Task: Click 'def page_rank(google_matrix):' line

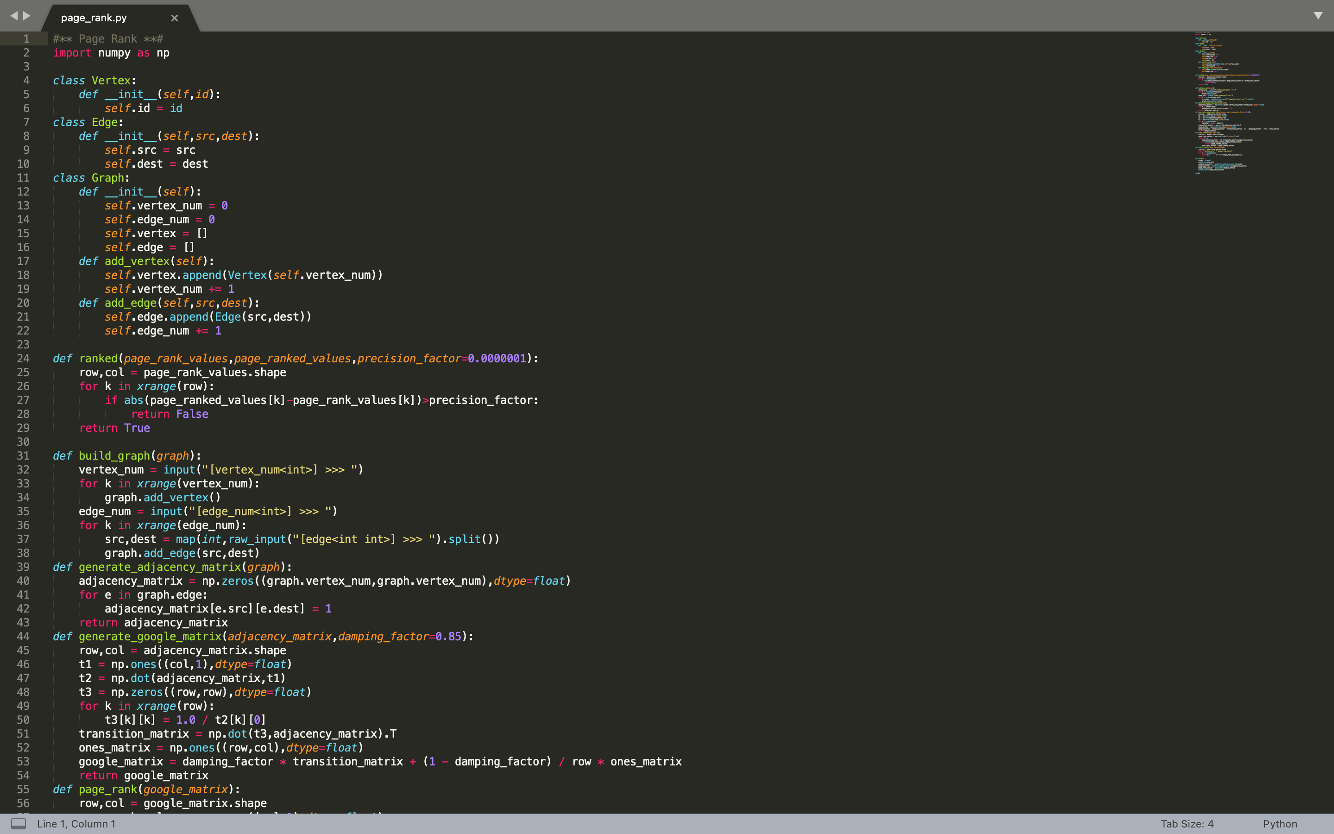Action: tap(146, 790)
